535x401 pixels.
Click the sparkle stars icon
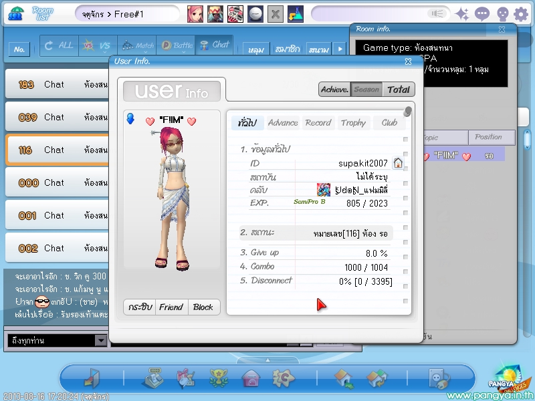pos(463,14)
